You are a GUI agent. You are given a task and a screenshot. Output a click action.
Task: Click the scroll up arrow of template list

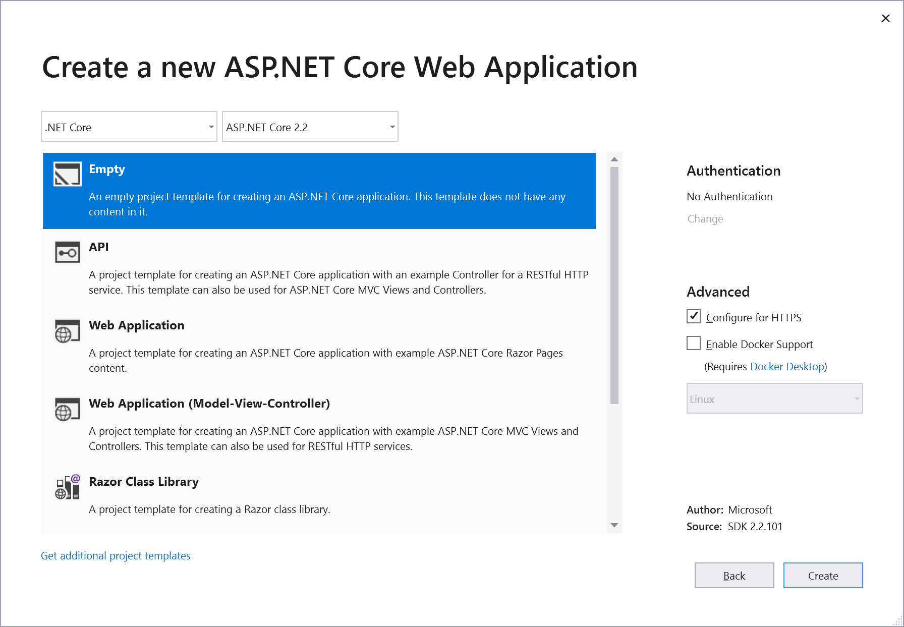coord(614,159)
